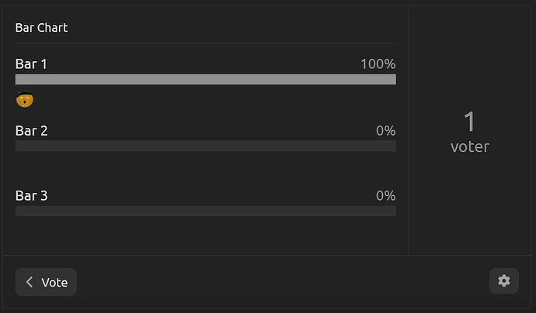Click the 0% value for Bar 2
536x313 pixels.
tap(386, 131)
